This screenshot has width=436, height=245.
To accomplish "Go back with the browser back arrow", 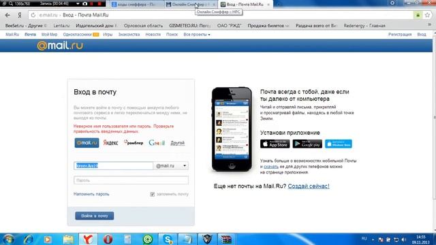I will click(7, 15).
